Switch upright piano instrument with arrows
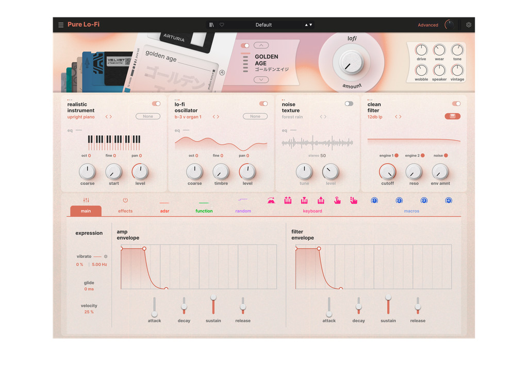 coord(108,117)
